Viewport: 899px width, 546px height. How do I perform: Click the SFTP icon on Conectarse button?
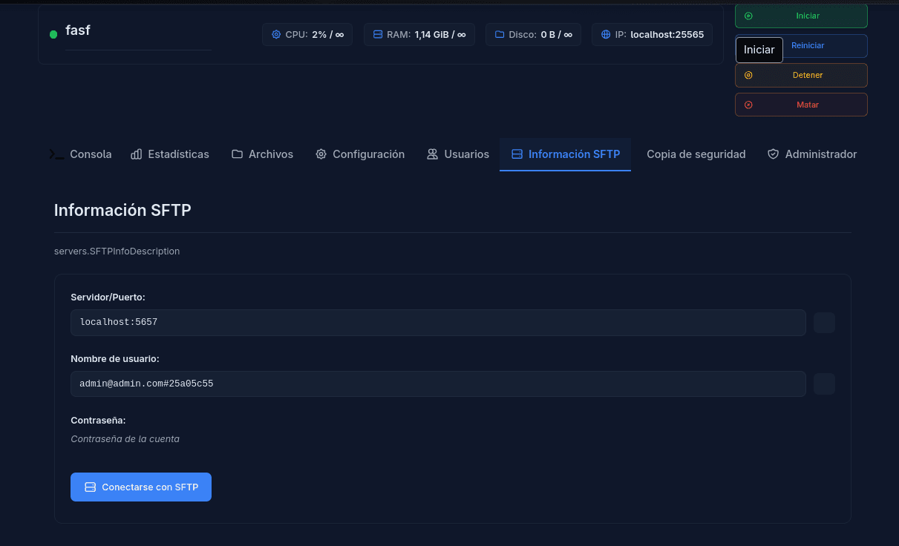[x=90, y=487]
